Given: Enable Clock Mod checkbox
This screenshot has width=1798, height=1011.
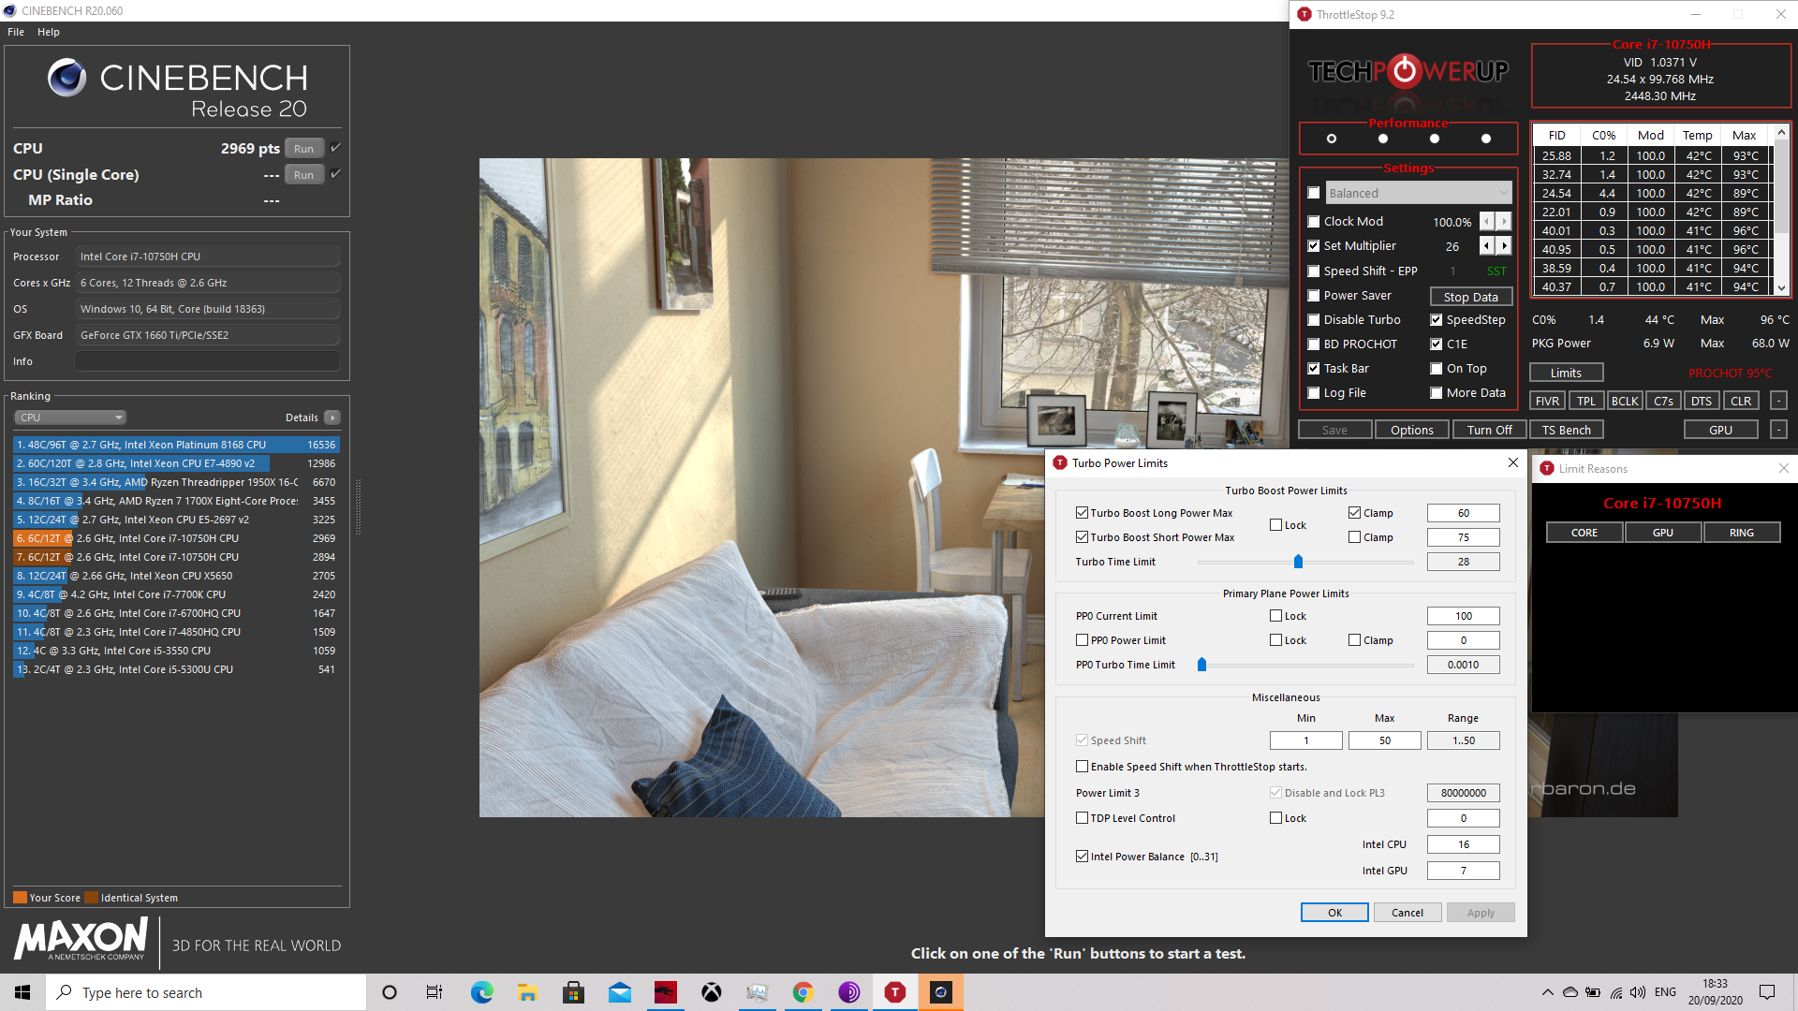Looking at the screenshot, I should pos(1314,222).
